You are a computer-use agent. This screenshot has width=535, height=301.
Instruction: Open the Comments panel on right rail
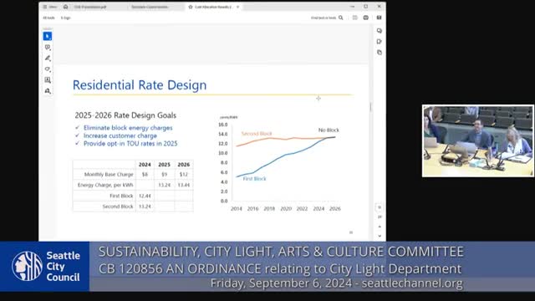pos(380,31)
